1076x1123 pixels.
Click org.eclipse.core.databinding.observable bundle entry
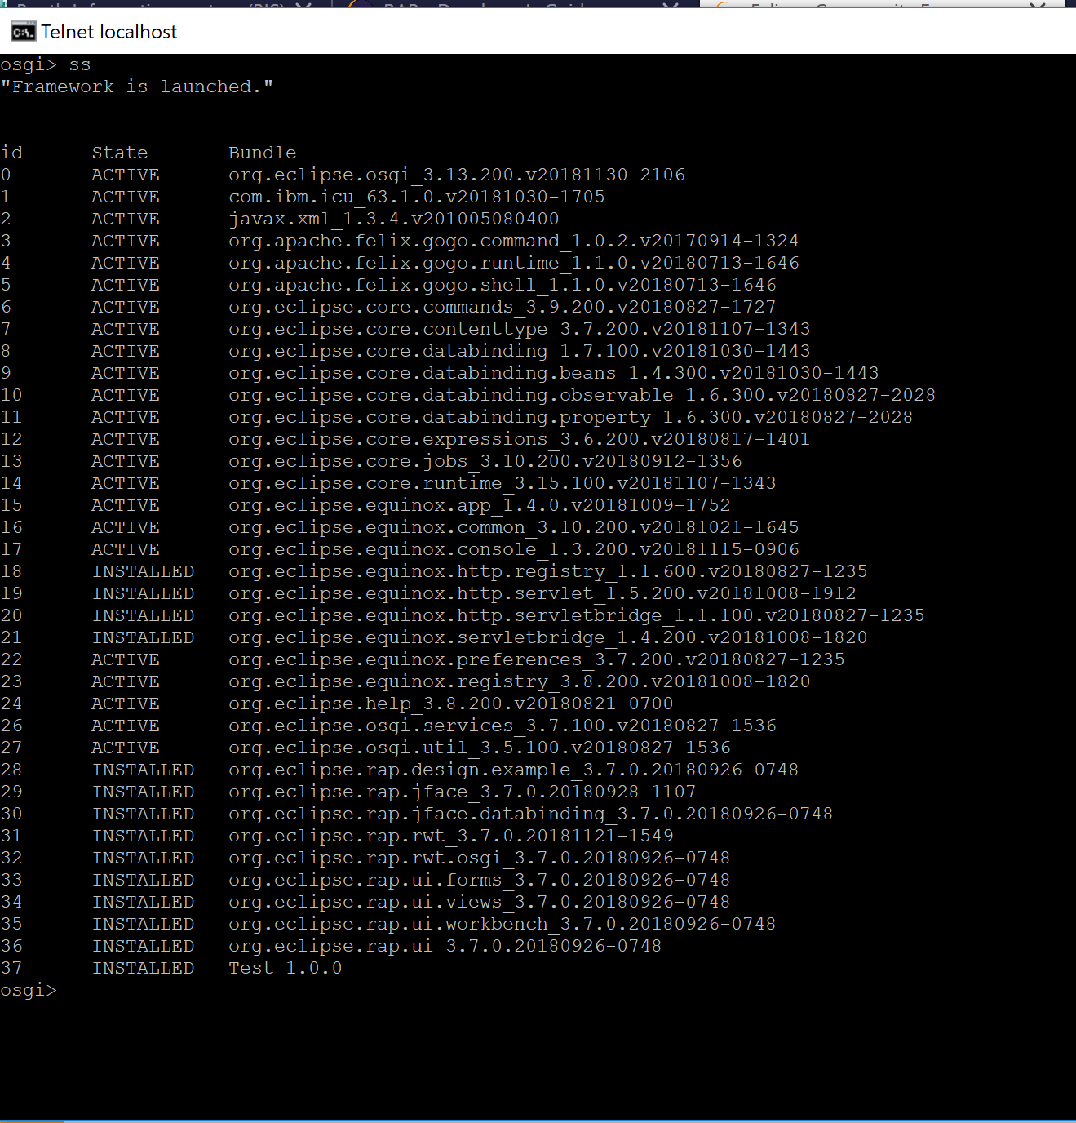tap(582, 395)
